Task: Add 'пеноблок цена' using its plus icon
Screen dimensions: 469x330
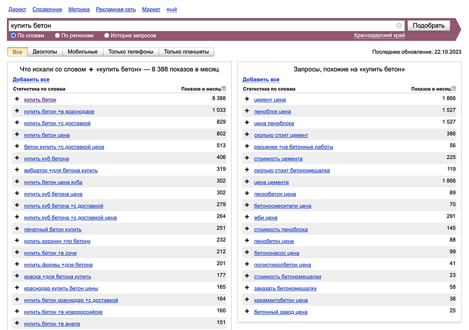Action: pos(247,111)
